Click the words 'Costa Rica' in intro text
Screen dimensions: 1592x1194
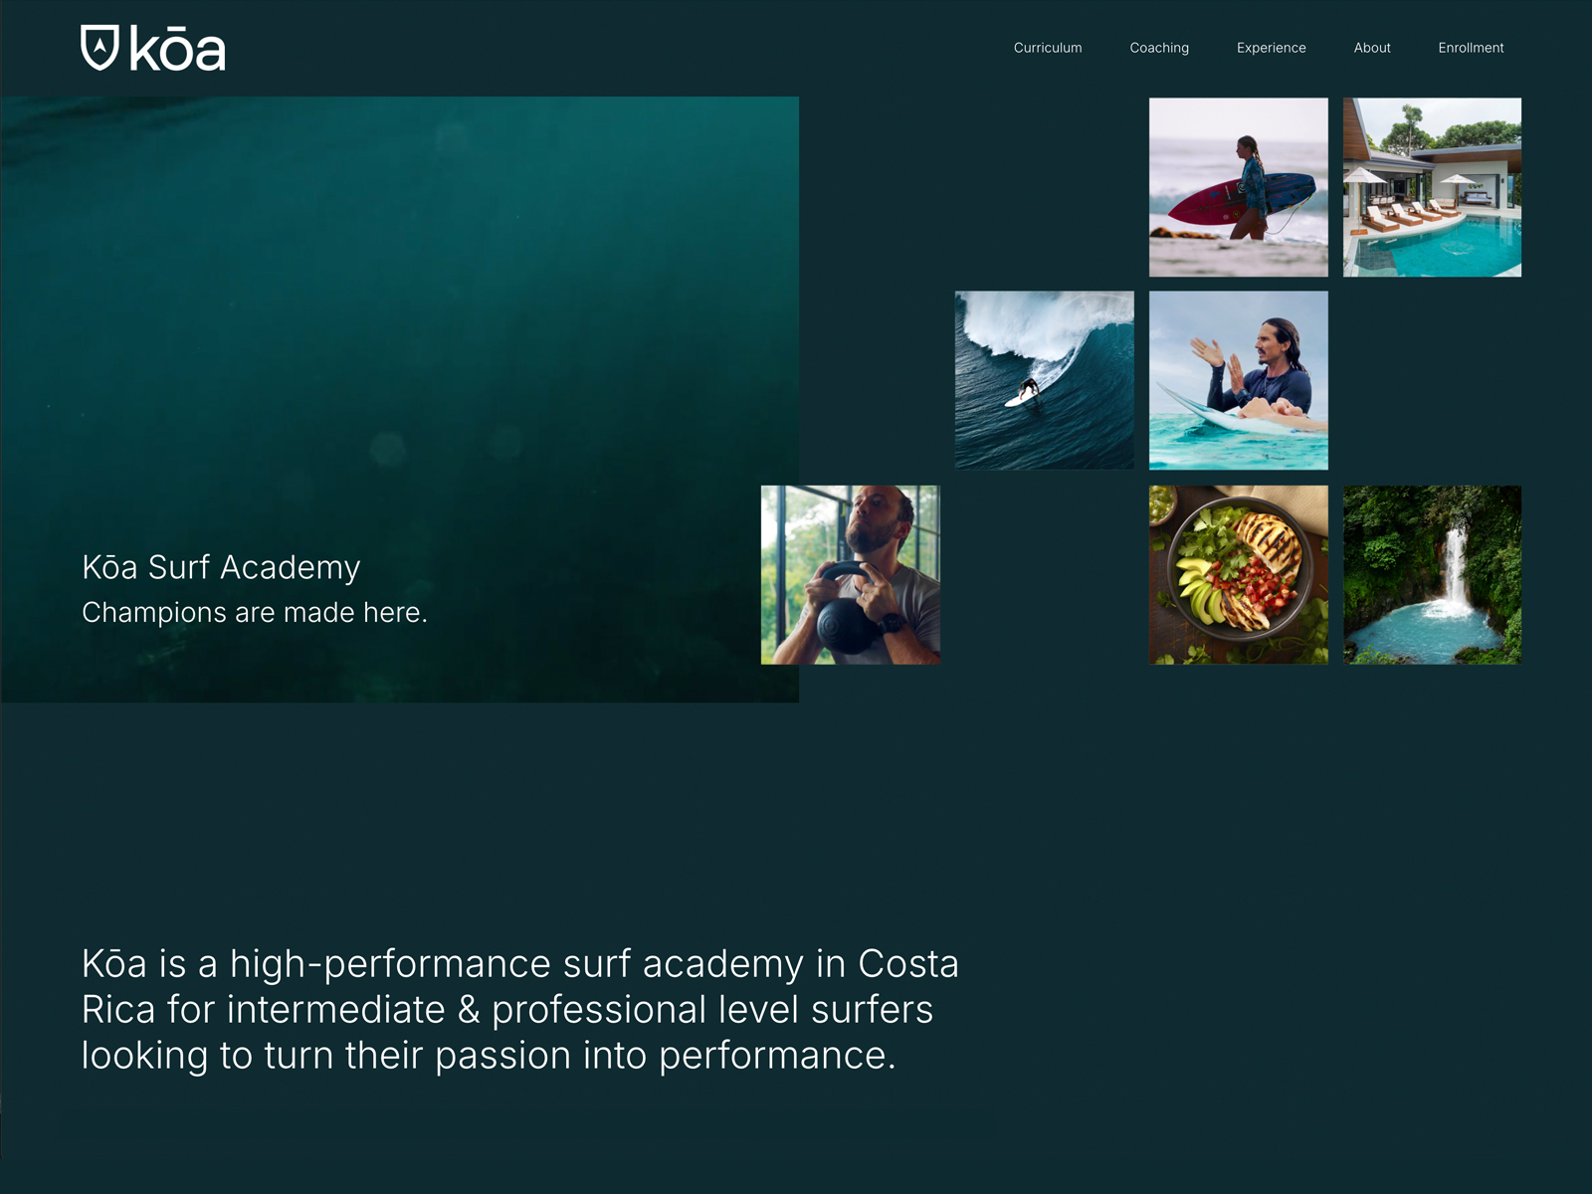pyautogui.click(x=908, y=964)
